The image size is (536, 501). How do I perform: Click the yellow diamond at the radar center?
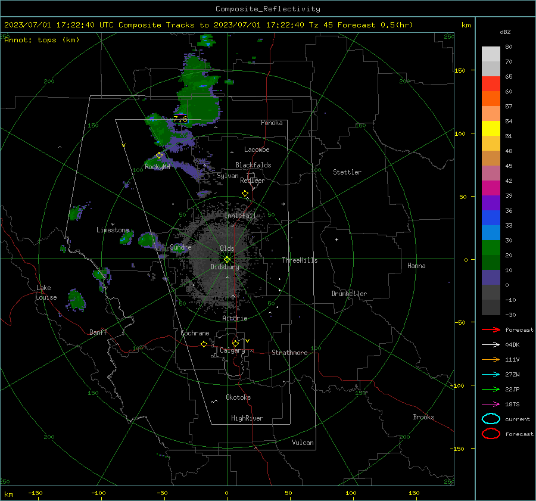228,259
